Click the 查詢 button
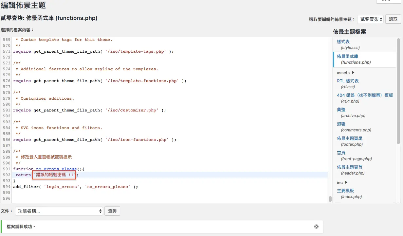Screen dimensions: 403x236 pos(112,211)
